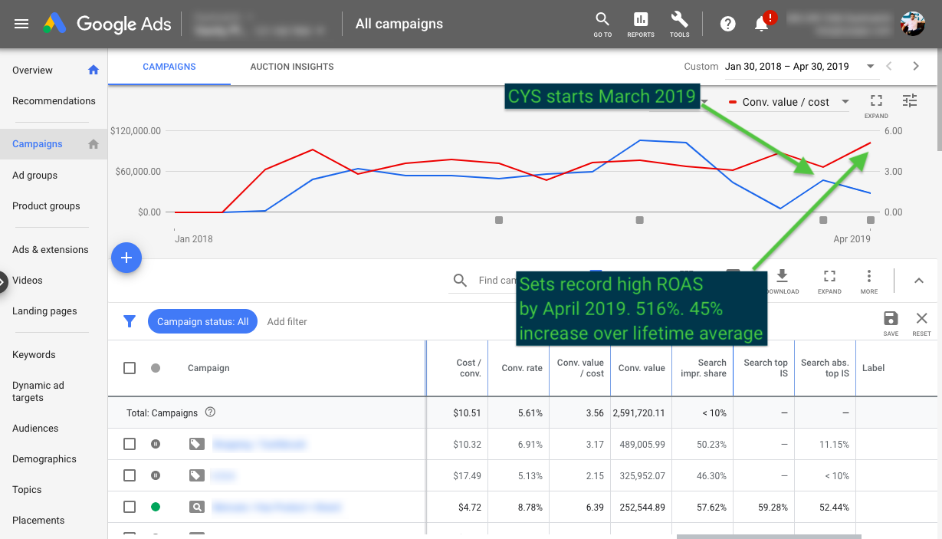Click the horizontal table scrollbar
The width and height of the screenshot is (942, 539).
769,537
